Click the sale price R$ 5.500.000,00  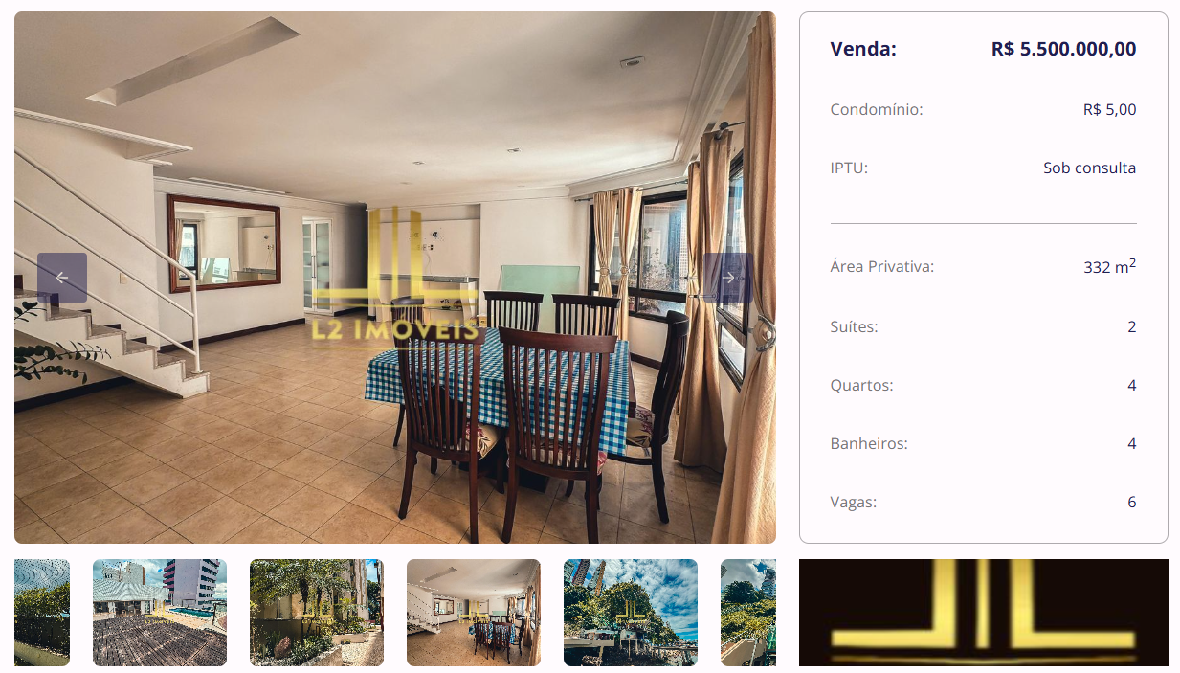point(1064,49)
